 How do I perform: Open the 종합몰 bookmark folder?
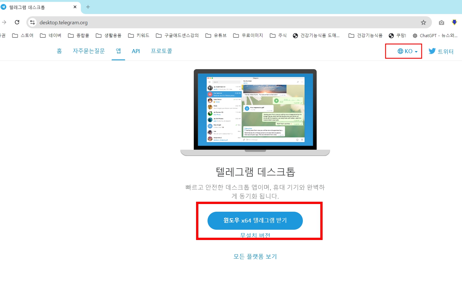pyautogui.click(x=78, y=35)
